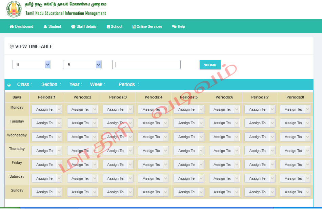Screen dimensions: 322x220
Task: Click the gear icon beside VIEW TIMETABLE
Action: point(12,46)
